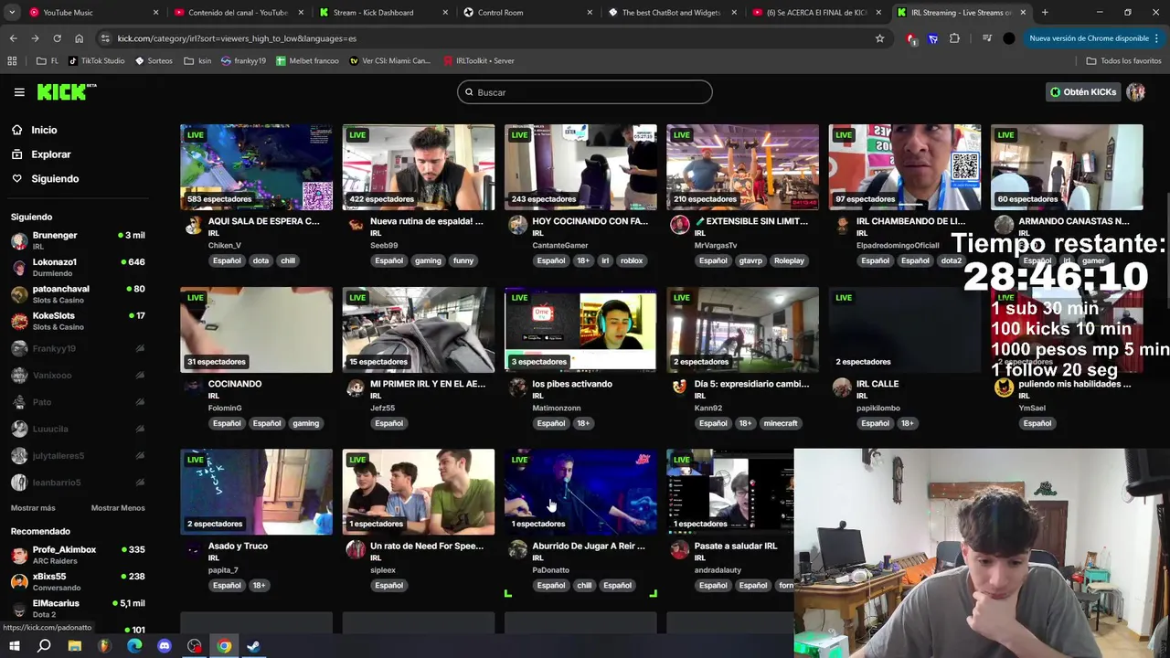Viewport: 1170px width, 658px height.
Task: Open Steam from the taskbar
Action: pos(254,646)
